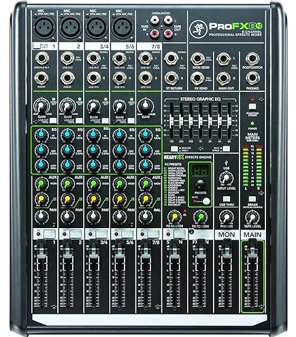
Task: Click the MAIN OUT right jack
Action: pos(223,78)
